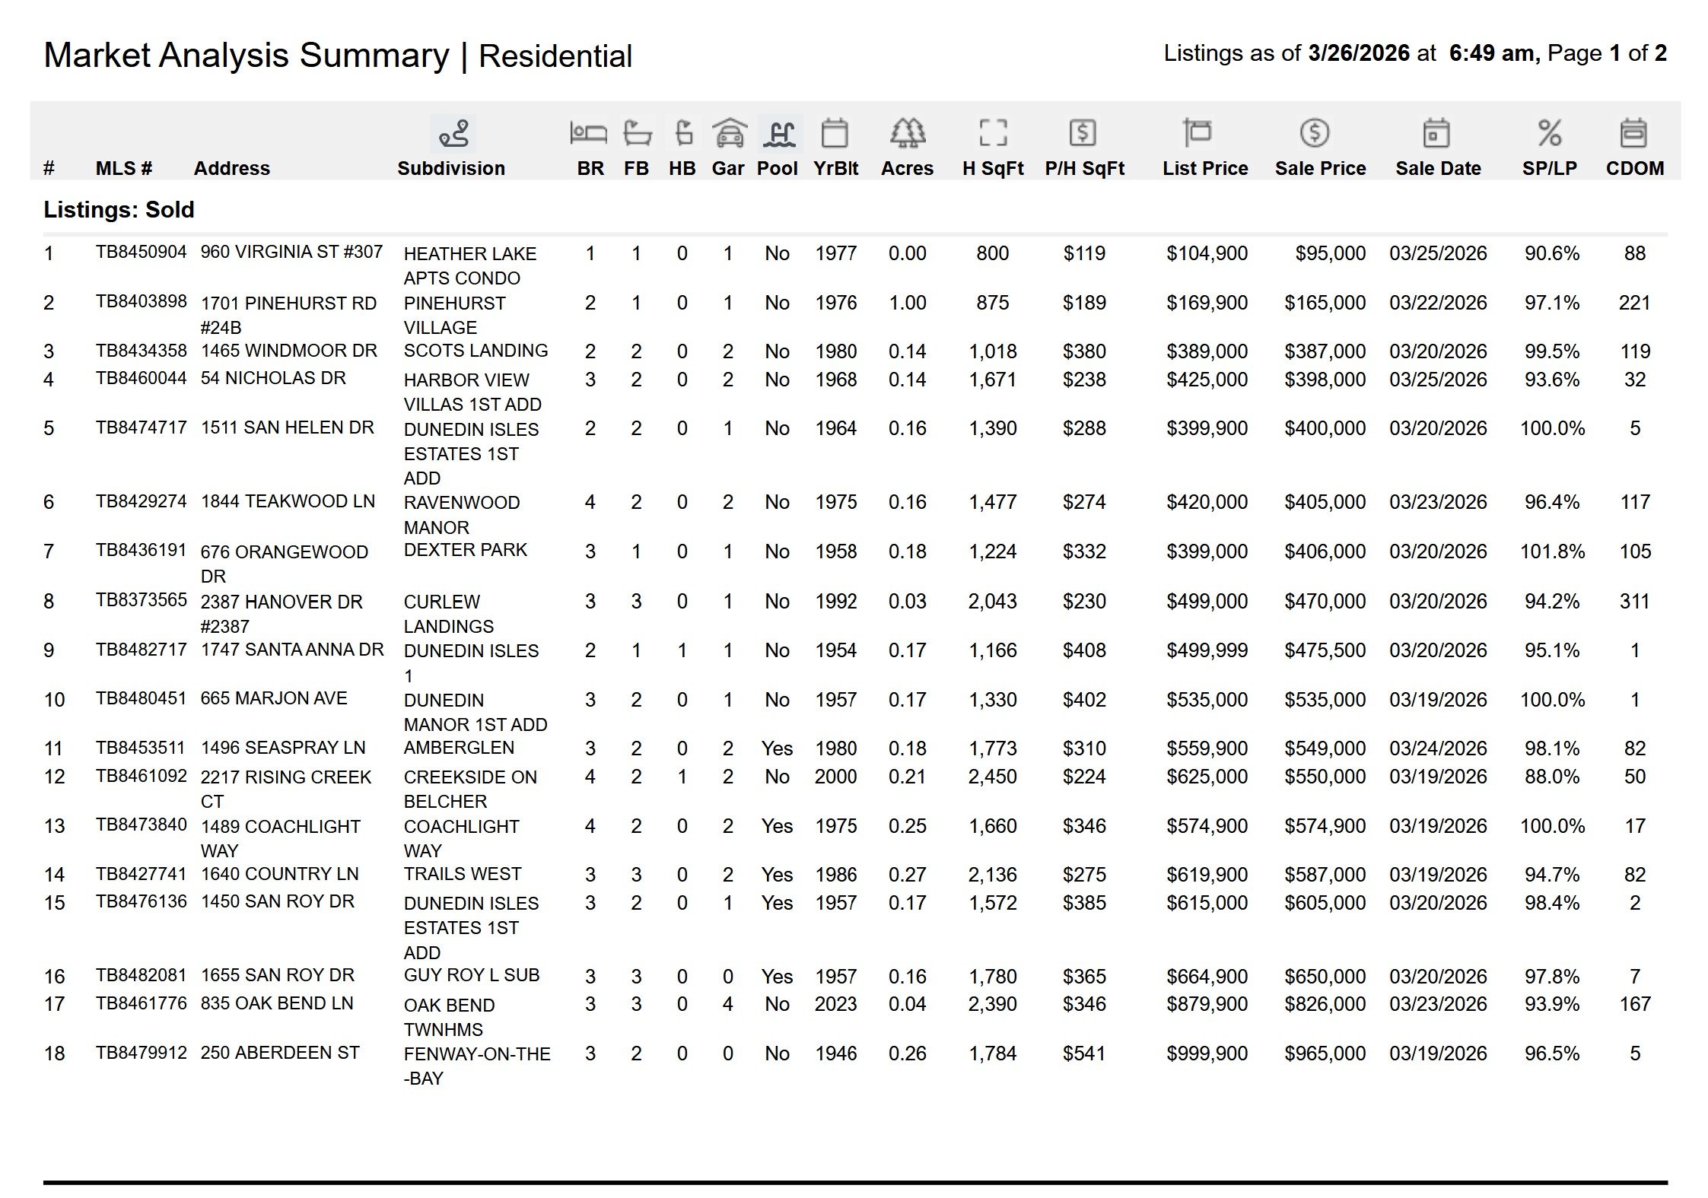Click the price per square foot icon
This screenshot has height=1198, width=1708.
[1083, 133]
